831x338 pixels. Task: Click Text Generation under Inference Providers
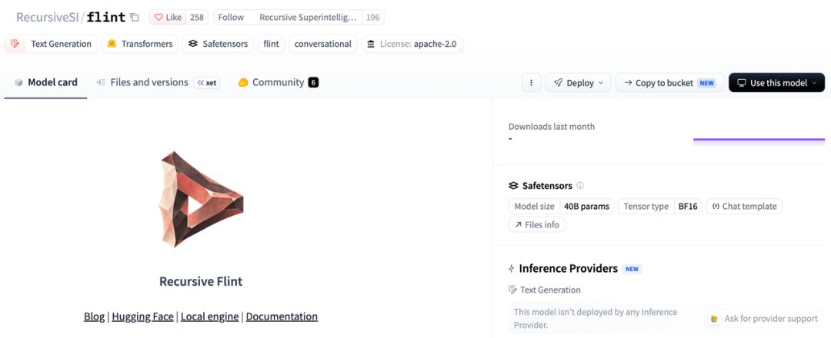point(550,290)
